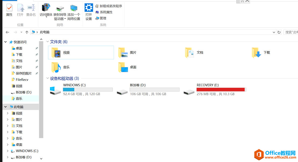
Task: Open Properties (属性) in the ribbon
Action: pos(9,10)
